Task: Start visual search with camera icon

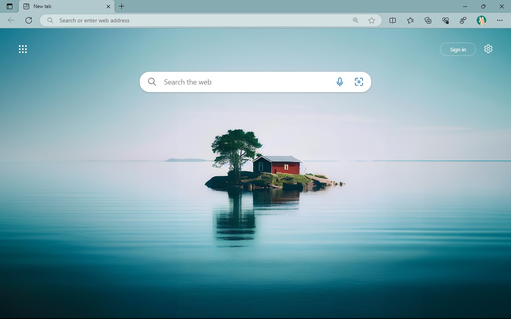Action: coord(359,82)
